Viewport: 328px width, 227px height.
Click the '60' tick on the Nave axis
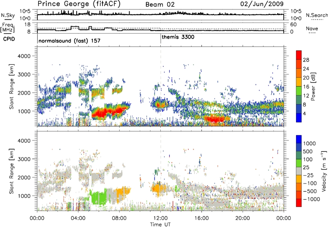293,25
